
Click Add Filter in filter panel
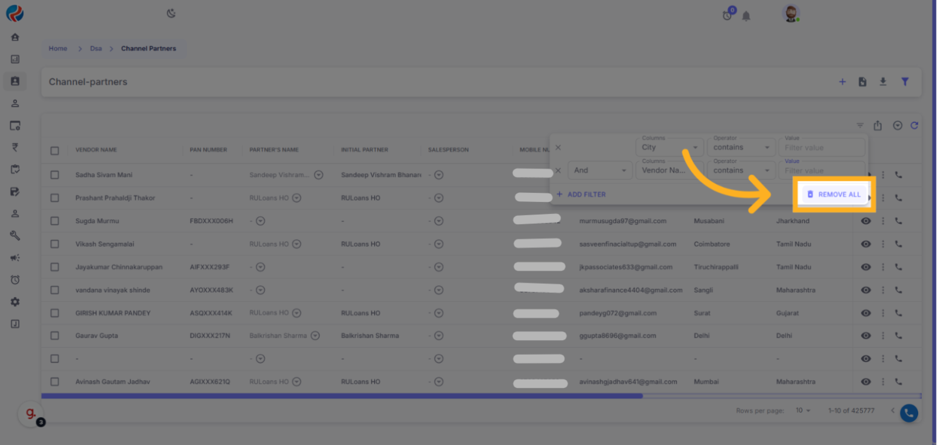(x=581, y=195)
